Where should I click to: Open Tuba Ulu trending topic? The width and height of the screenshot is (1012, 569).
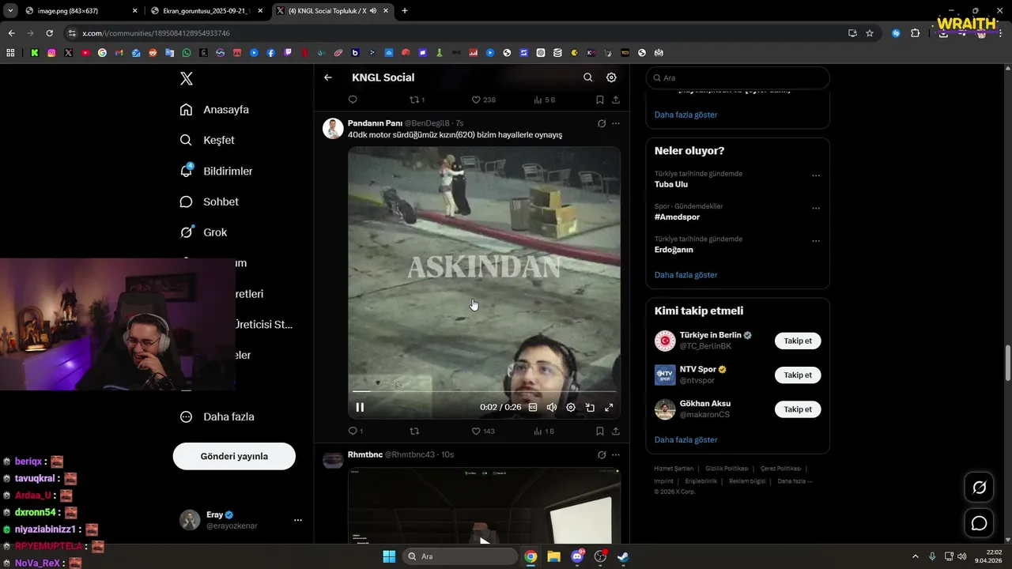[x=671, y=184]
